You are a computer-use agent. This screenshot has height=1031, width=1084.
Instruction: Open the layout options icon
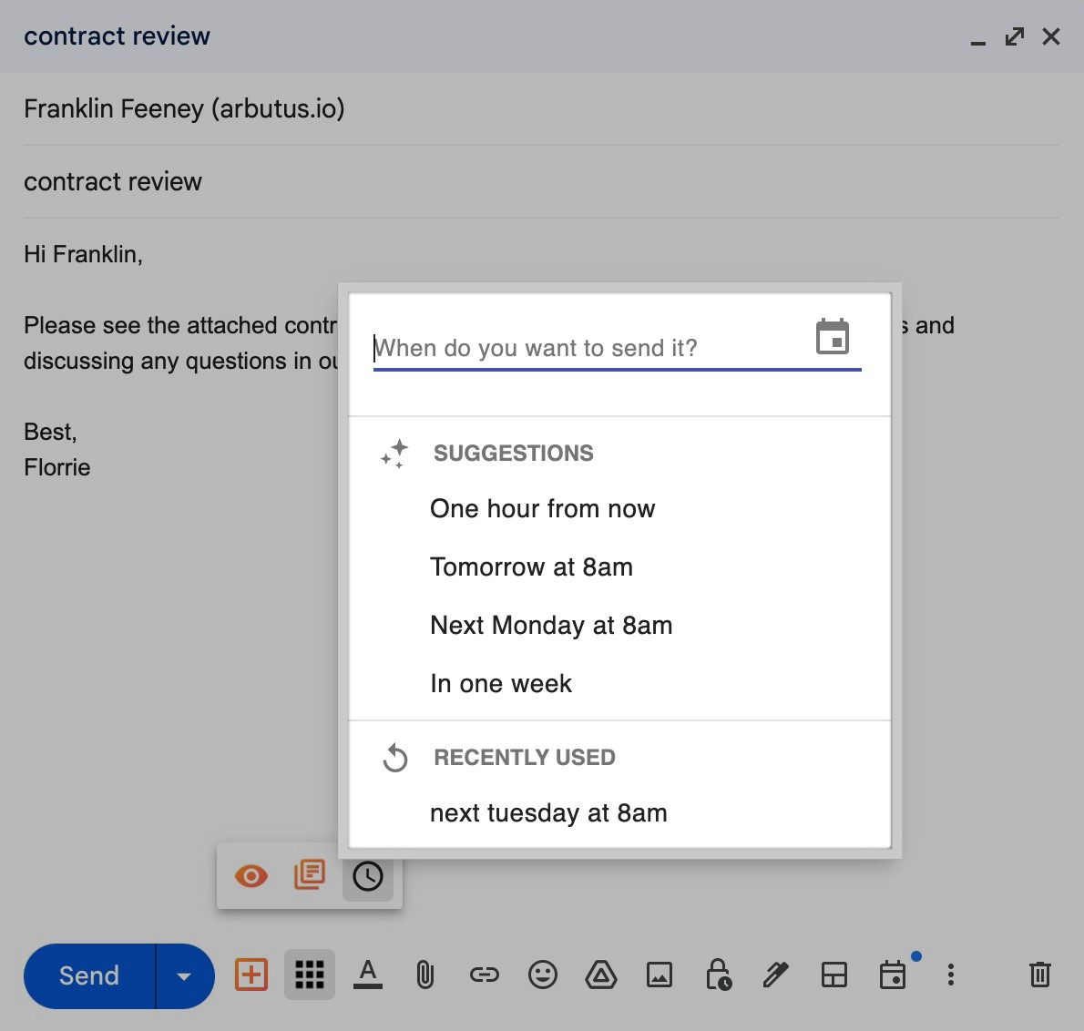(834, 975)
